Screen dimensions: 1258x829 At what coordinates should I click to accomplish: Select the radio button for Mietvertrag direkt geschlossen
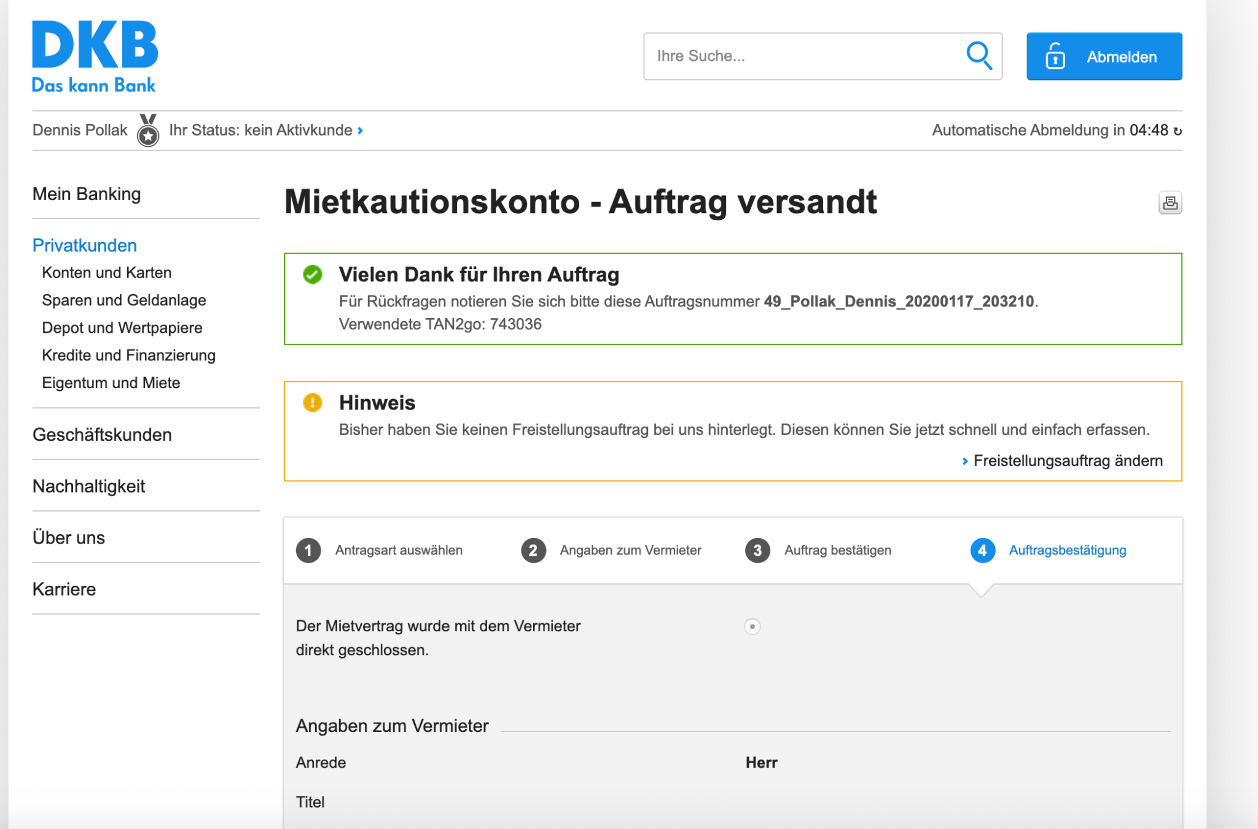pos(753,627)
